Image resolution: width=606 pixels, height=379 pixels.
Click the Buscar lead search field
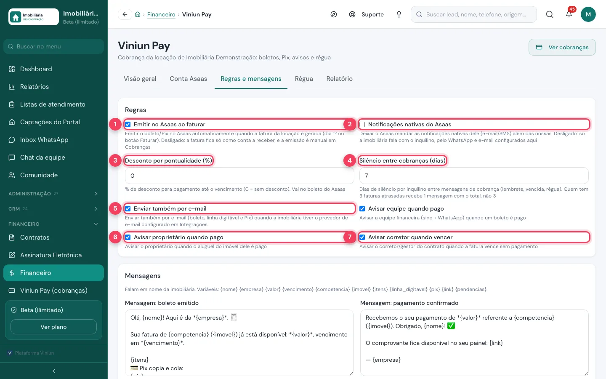pyautogui.click(x=474, y=14)
